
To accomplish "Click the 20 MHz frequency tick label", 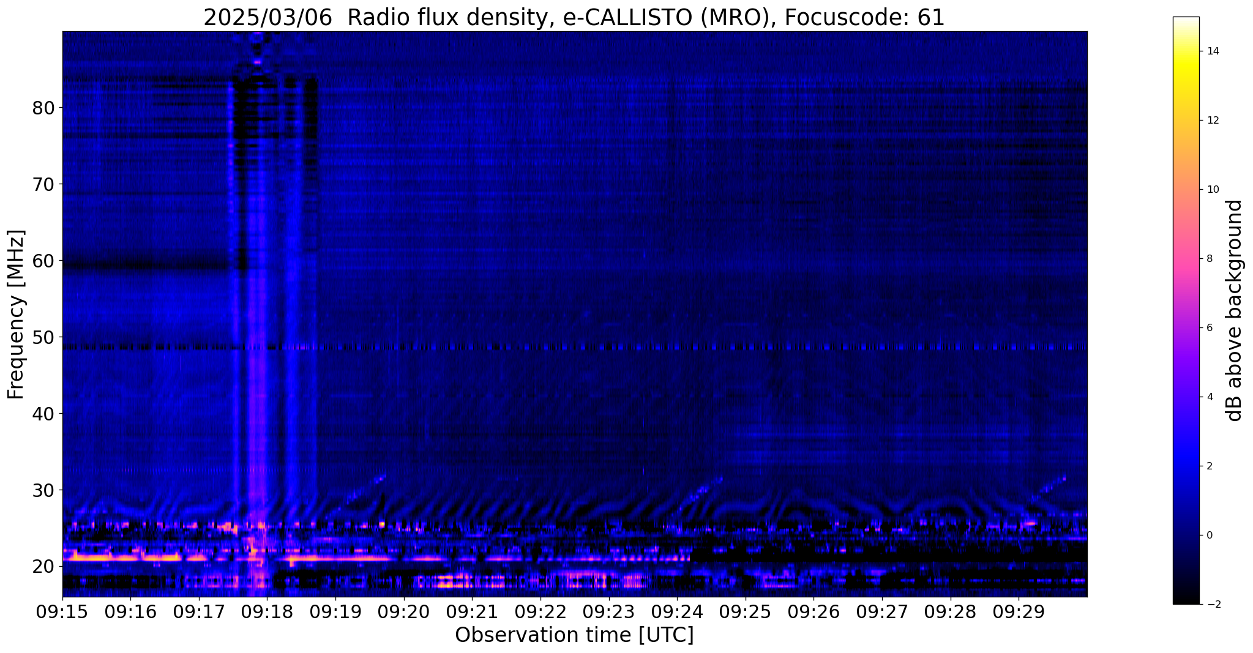I will [x=43, y=567].
